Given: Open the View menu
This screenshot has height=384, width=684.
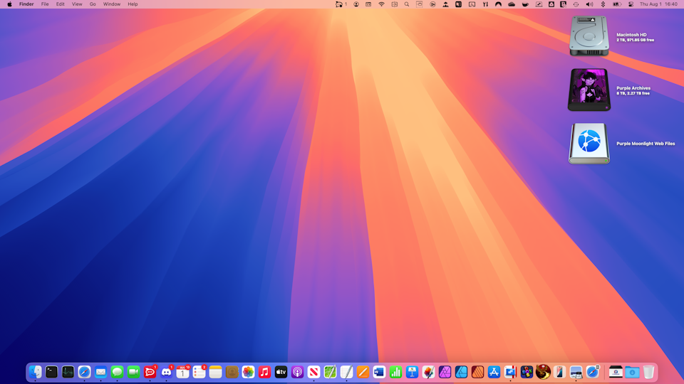Looking at the screenshot, I should (x=77, y=4).
